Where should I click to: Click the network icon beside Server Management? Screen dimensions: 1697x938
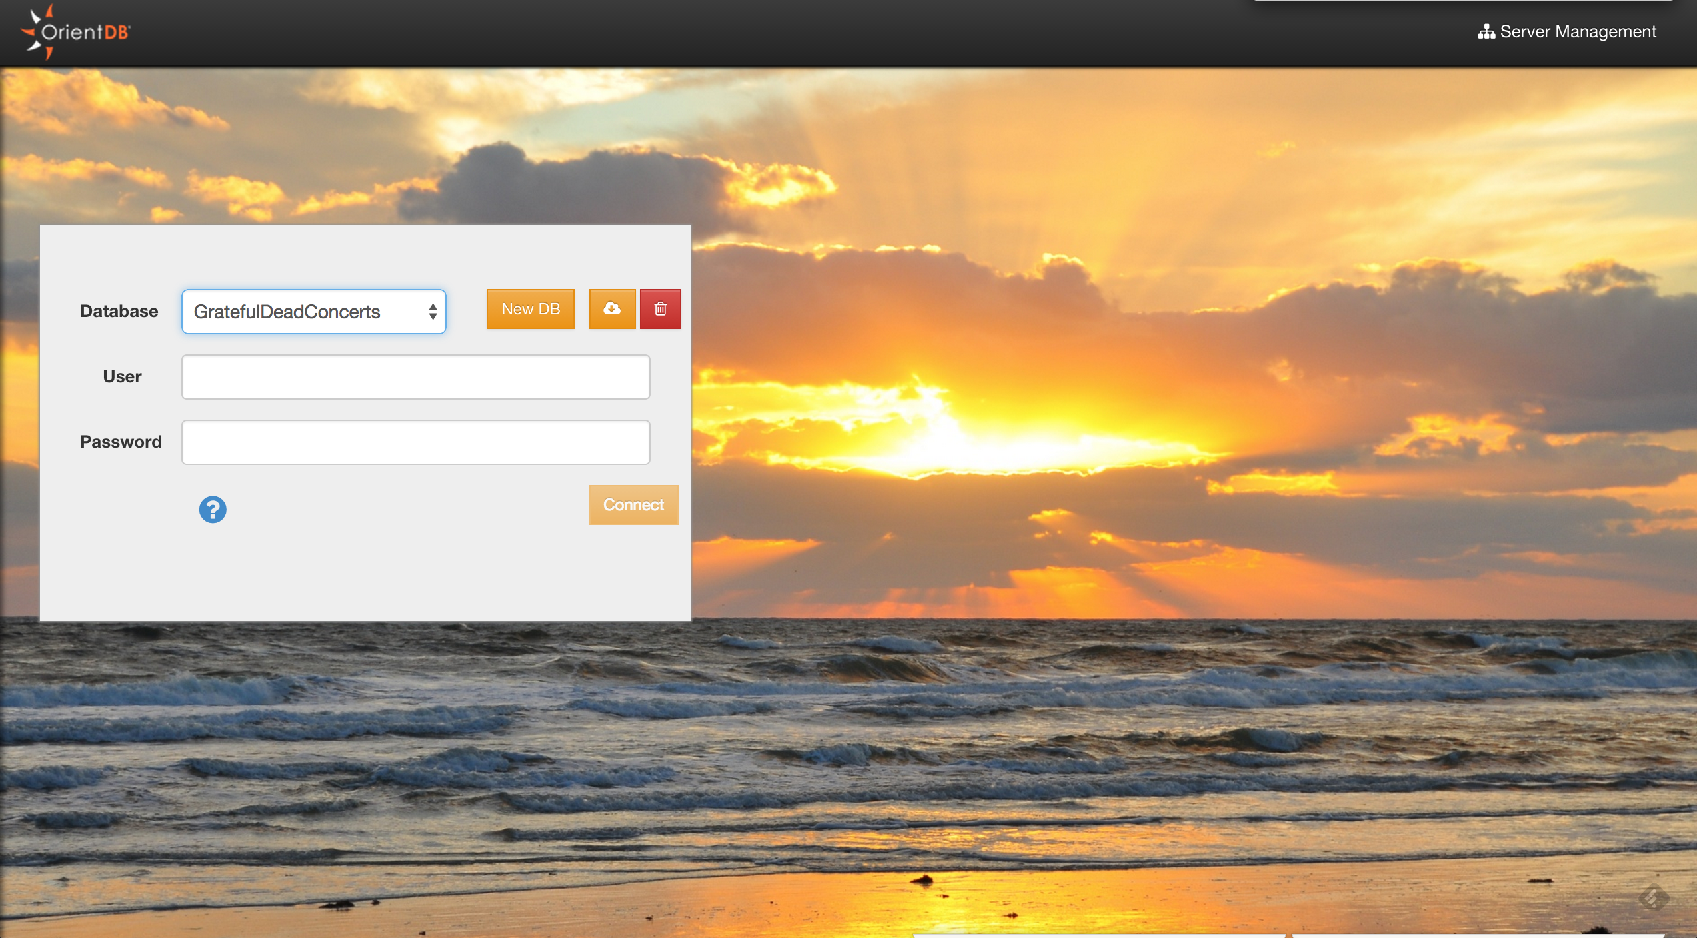click(x=1486, y=31)
